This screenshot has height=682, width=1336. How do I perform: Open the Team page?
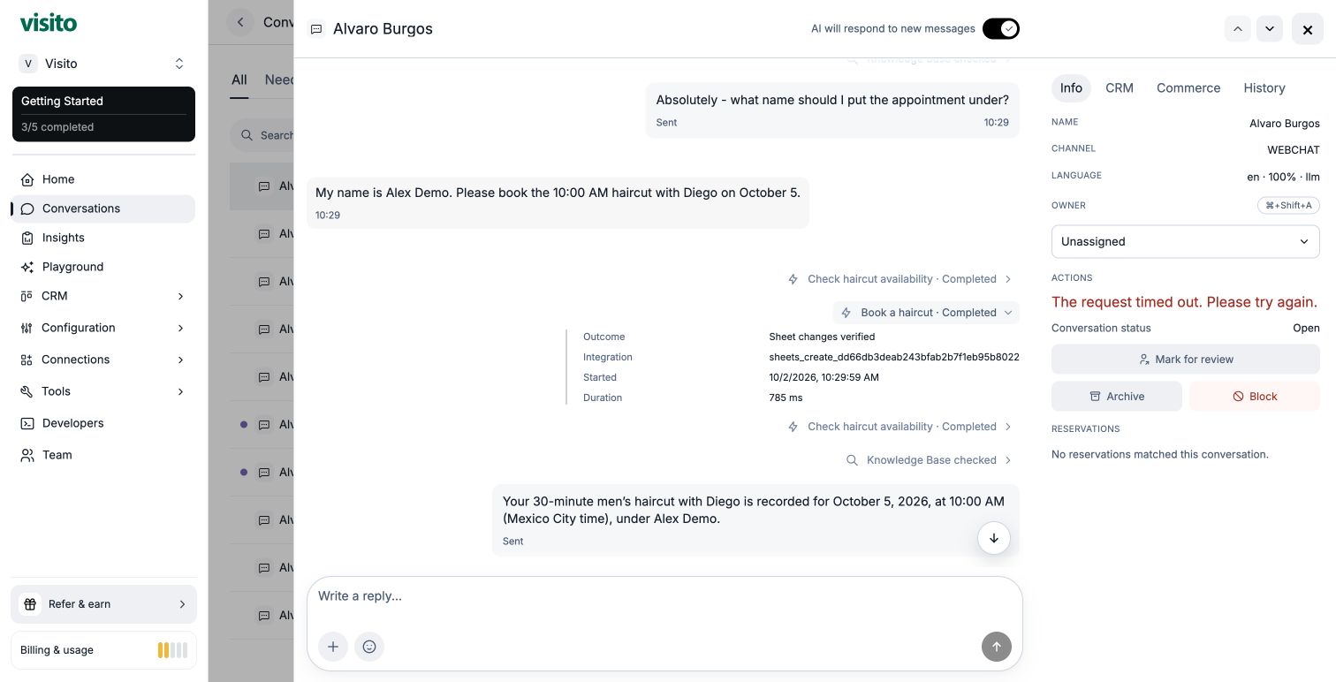(103, 455)
